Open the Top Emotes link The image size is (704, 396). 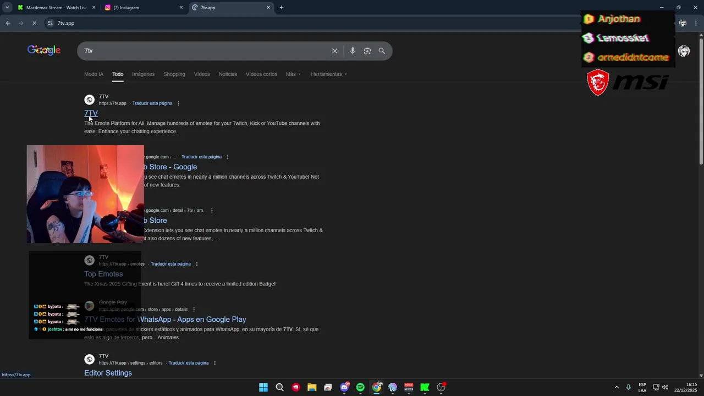click(103, 274)
